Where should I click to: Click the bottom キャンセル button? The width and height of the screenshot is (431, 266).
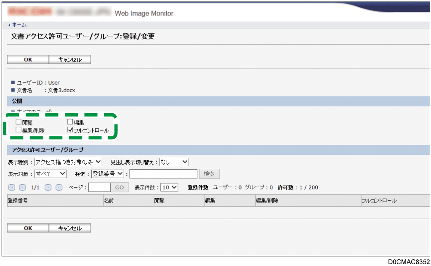[69, 228]
